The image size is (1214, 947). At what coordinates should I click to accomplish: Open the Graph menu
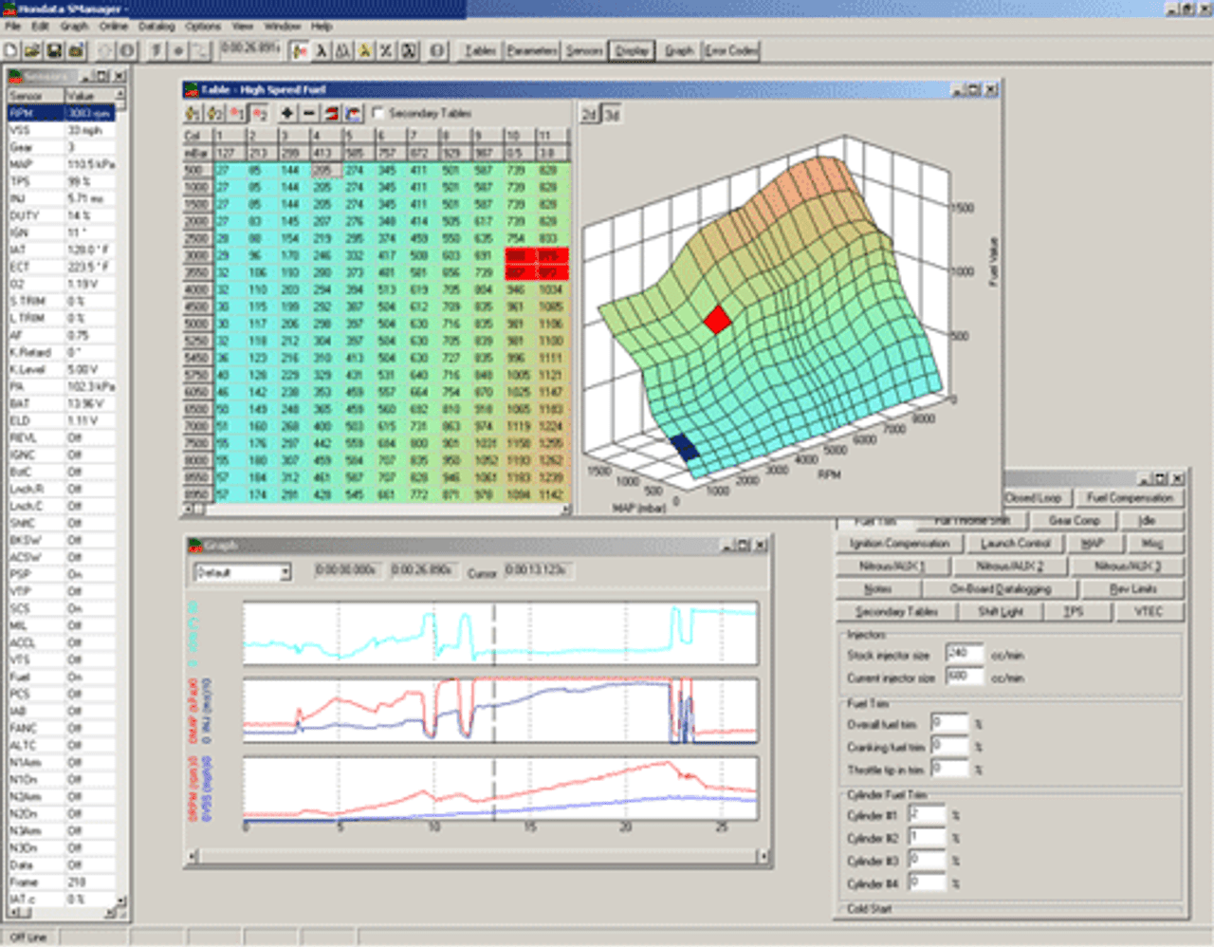click(x=74, y=27)
